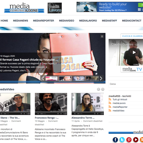Go to previous slide thumbnails arrow
The height and width of the screenshot is (143, 143).
(x=43, y=78)
